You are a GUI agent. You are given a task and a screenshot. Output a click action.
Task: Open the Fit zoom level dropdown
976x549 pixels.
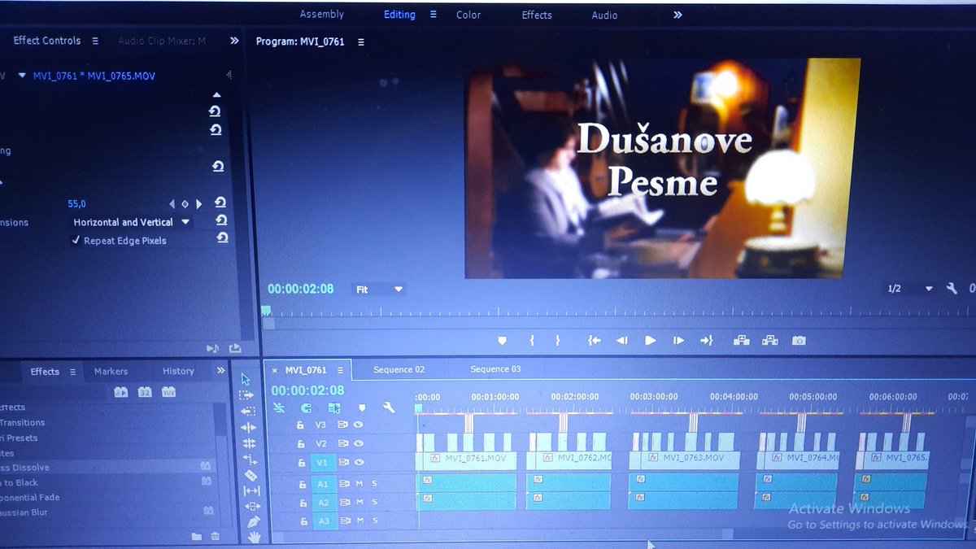pos(378,289)
